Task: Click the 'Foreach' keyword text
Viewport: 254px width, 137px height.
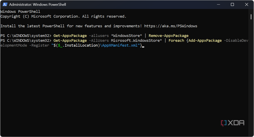Action: (x=176, y=41)
